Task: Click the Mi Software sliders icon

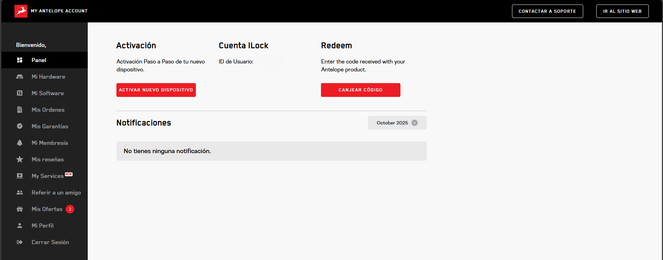Action: pyautogui.click(x=20, y=93)
